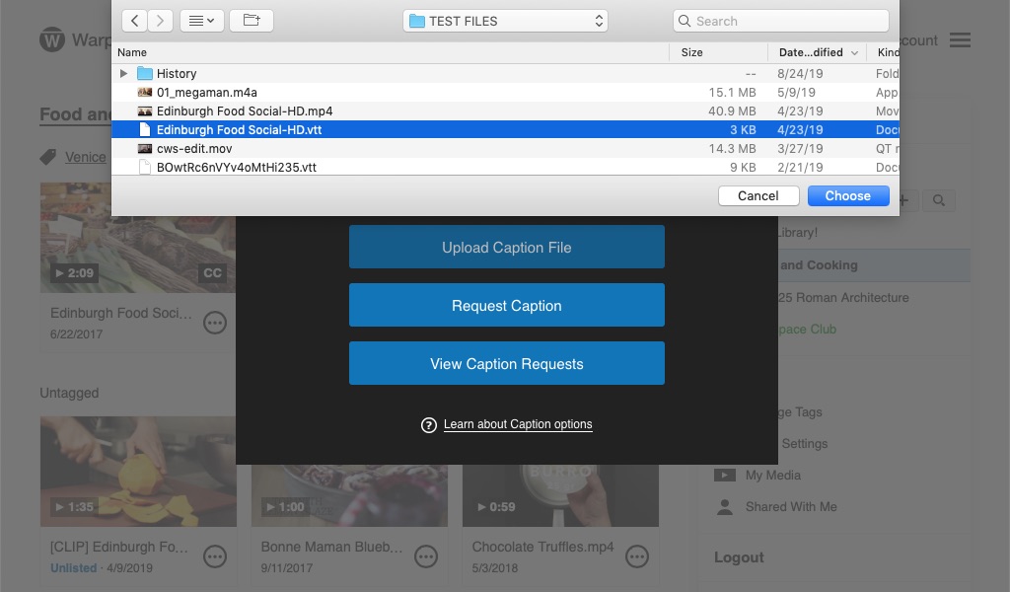Open the 2:09 Edinburgh Food Social thumbnail
The image size is (1010, 592).
pyautogui.click(x=138, y=238)
